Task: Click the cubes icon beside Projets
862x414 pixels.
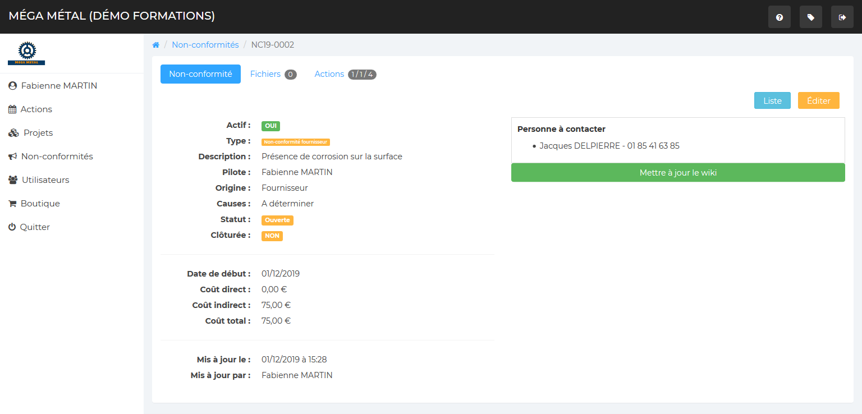Action: coord(13,133)
